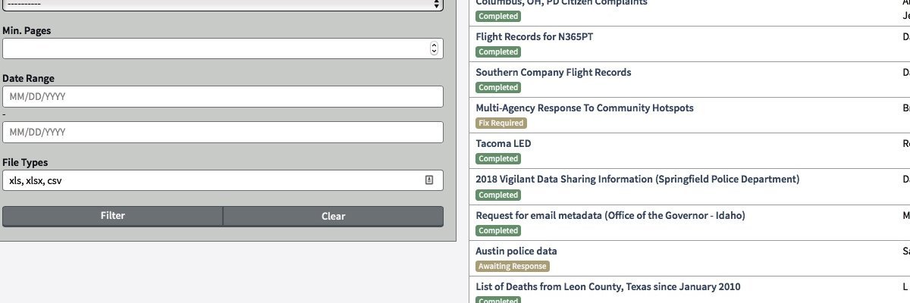Click Completed badge under Southern Company Flight Records
Image resolution: width=910 pixels, height=303 pixels.
point(498,87)
